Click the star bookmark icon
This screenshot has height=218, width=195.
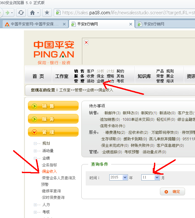[x=47, y=13]
